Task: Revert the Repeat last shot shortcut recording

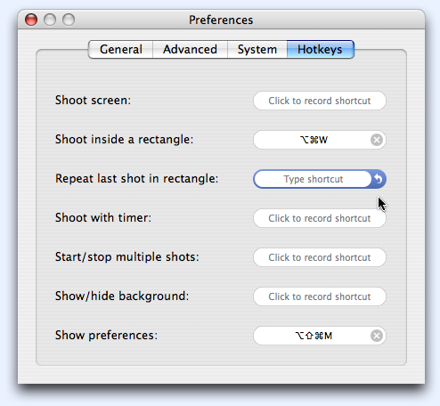Action: point(379,179)
